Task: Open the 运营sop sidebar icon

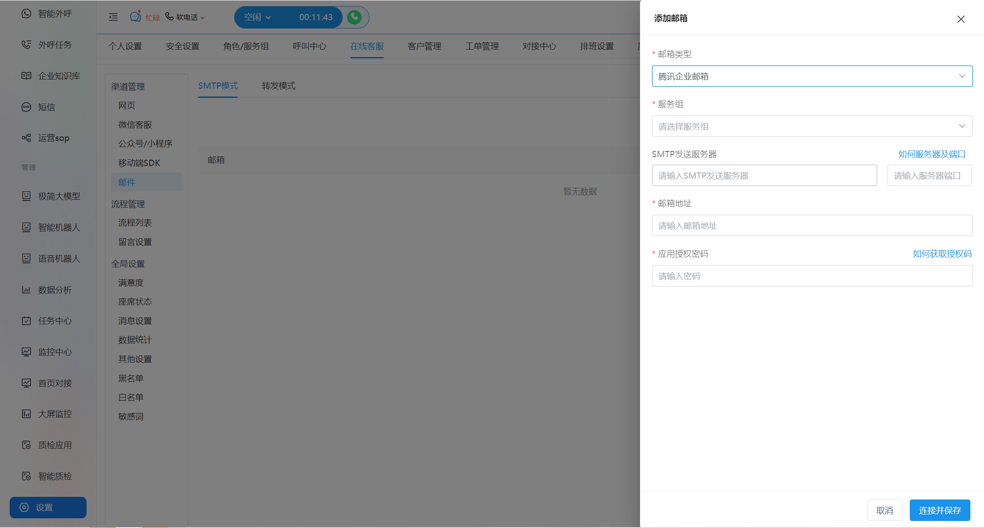Action: point(26,138)
